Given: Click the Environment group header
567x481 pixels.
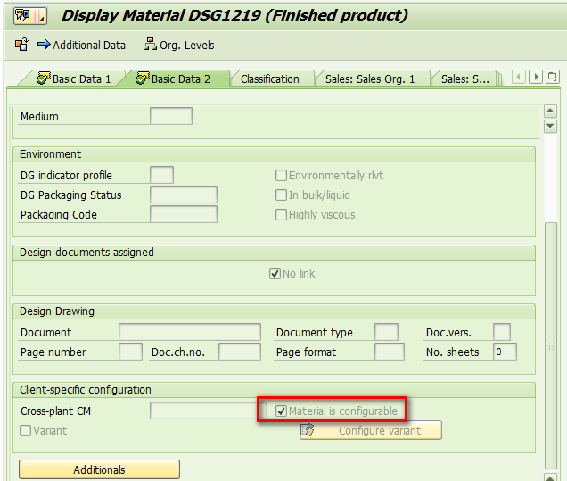Looking at the screenshot, I should (274, 154).
